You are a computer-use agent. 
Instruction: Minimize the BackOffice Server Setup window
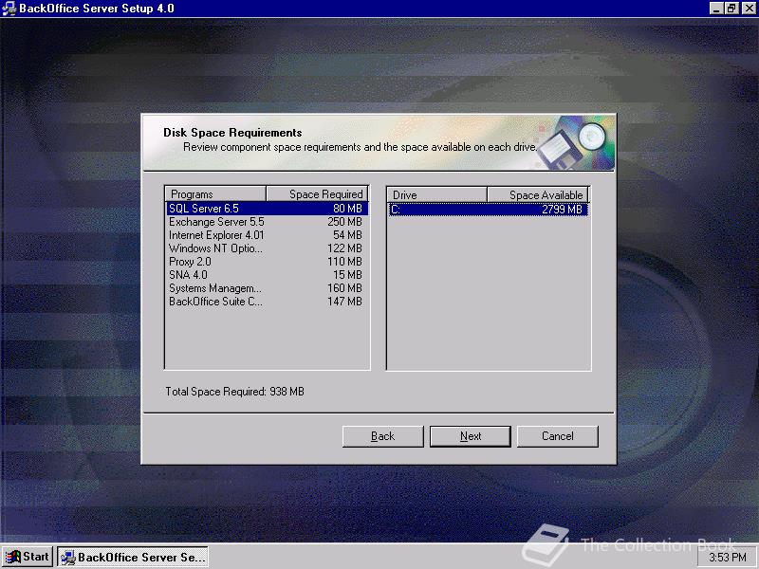coord(716,9)
